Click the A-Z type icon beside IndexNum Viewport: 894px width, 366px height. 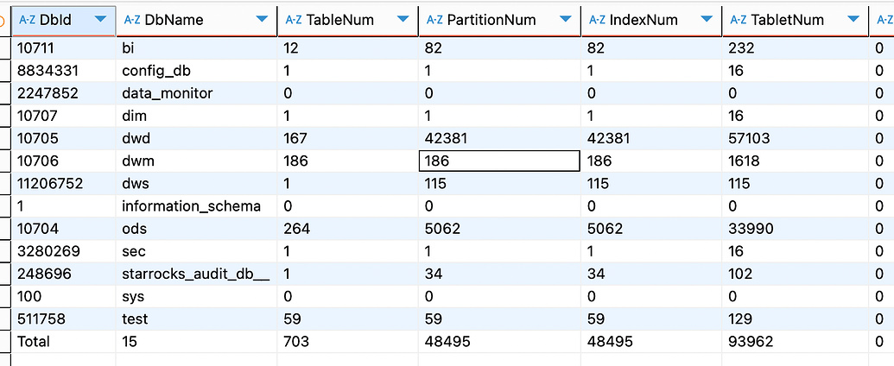598,19
